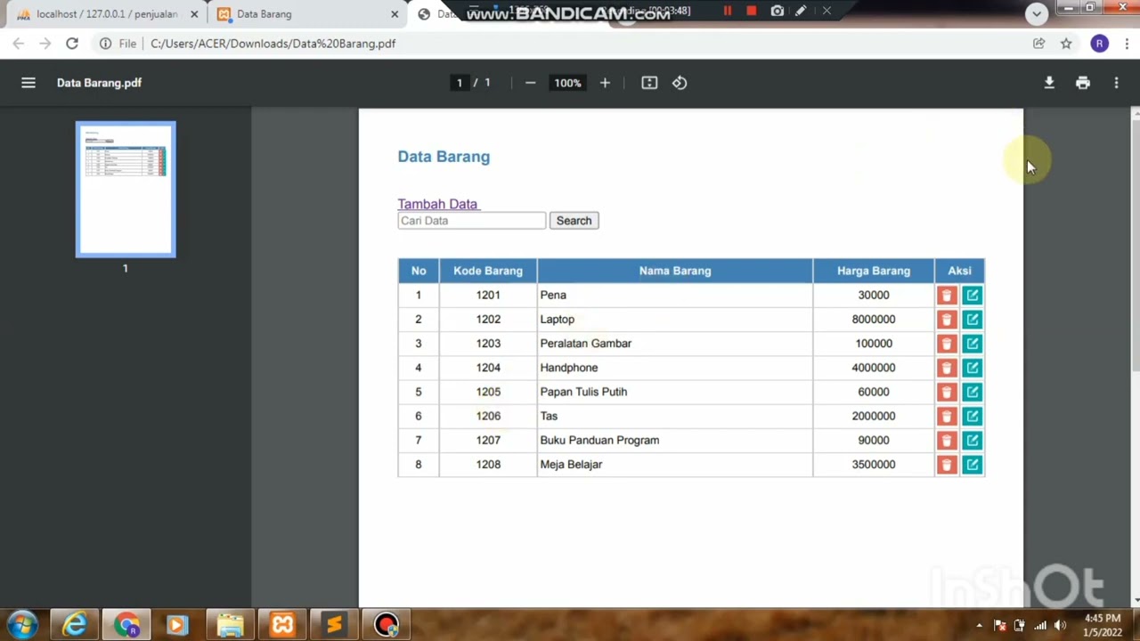Open Internet Explorer from the taskbar
Screen dimensions: 1140x641
click(75, 625)
